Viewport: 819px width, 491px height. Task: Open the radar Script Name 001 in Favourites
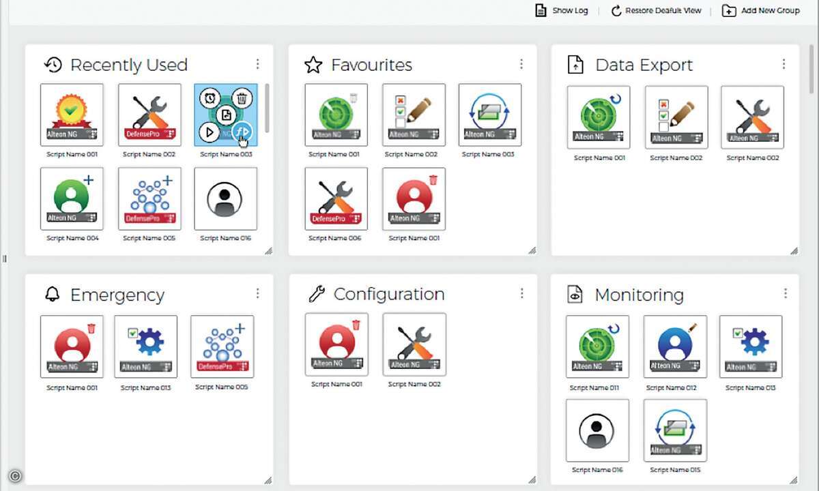tap(336, 115)
